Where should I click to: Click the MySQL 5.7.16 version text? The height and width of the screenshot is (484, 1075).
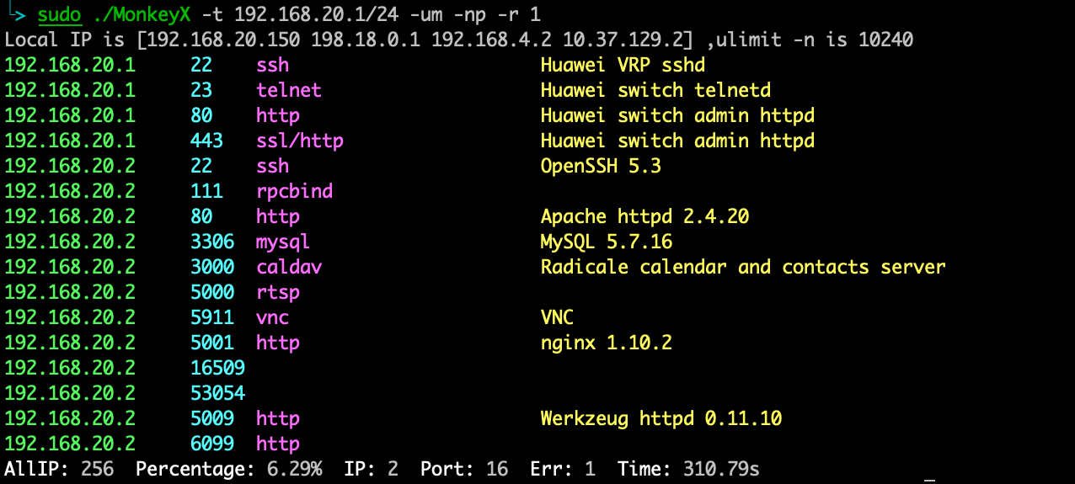pyautogui.click(x=606, y=242)
